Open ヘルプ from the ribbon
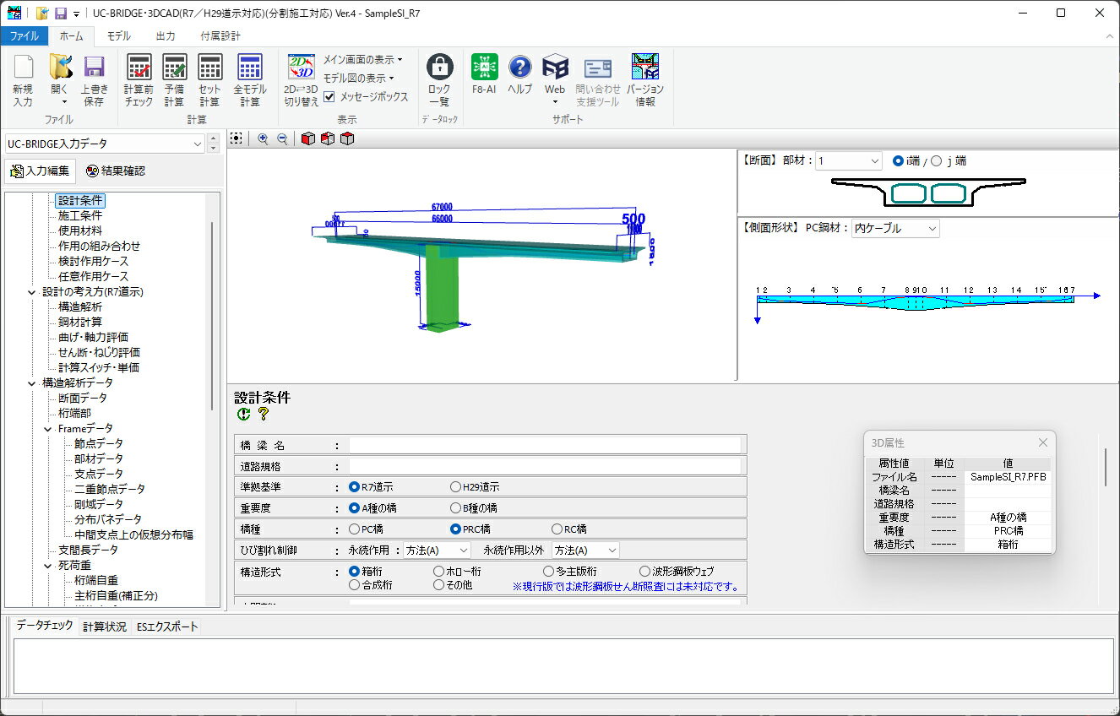Screen dimensions: 1120x716 tap(519, 80)
